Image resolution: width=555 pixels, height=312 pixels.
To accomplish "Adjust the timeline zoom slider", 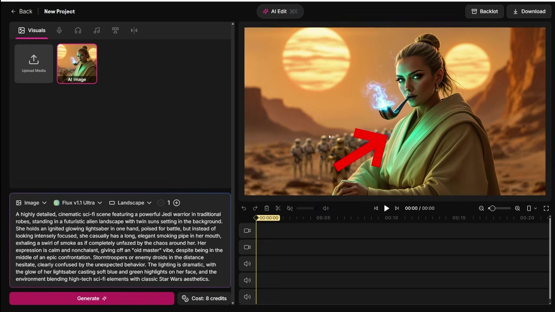I will pos(499,208).
